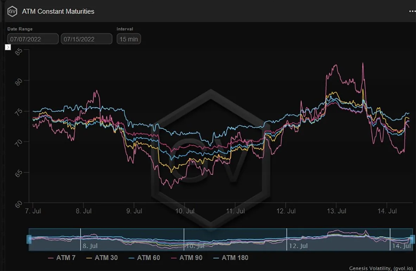Expand the side panel arrow button
This screenshot has width=416, height=271.
8,47
